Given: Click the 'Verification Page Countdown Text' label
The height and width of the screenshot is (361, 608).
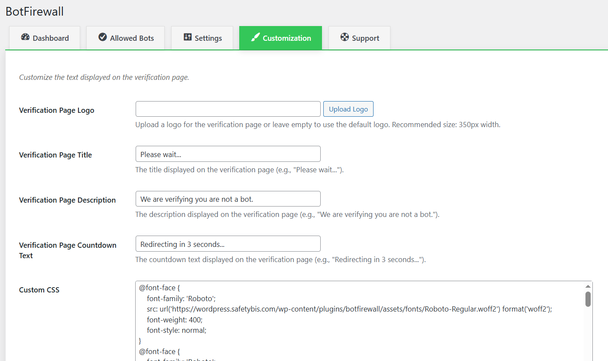Looking at the screenshot, I should 67,250.
